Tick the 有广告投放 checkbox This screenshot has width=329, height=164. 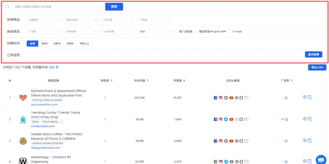pyautogui.click(x=177, y=32)
